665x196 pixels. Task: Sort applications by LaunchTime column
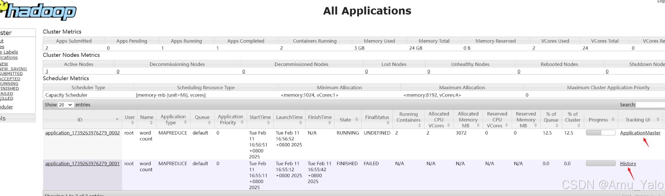pos(289,119)
